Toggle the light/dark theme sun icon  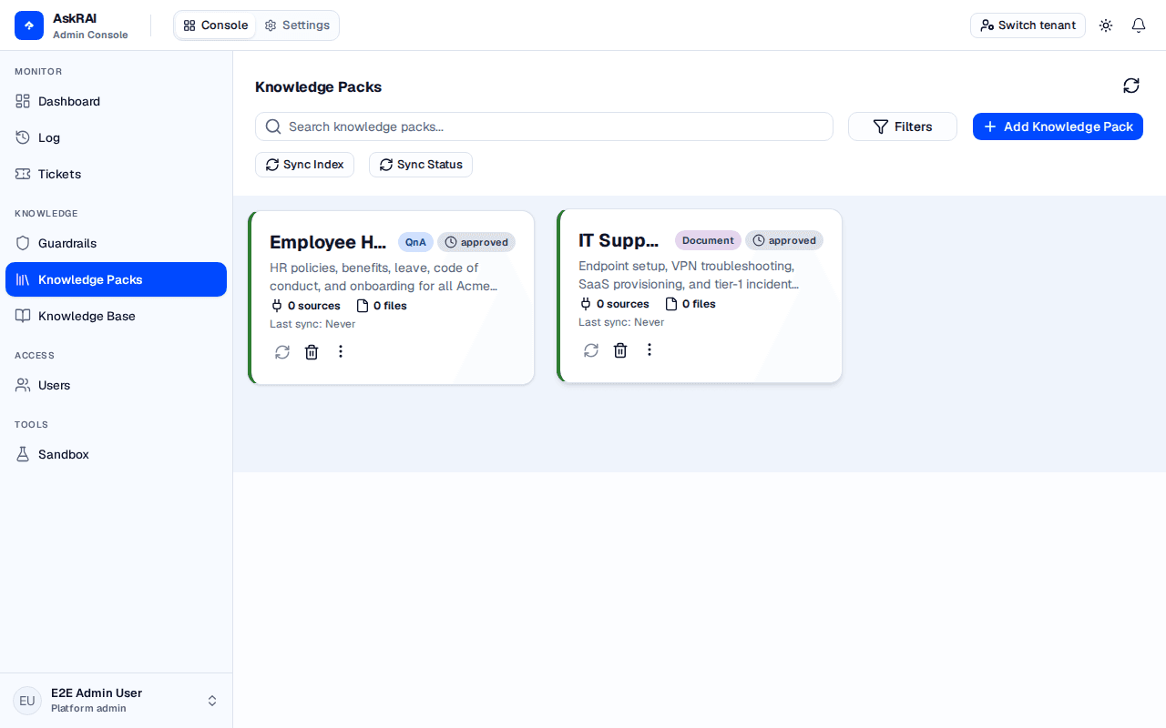pyautogui.click(x=1106, y=25)
